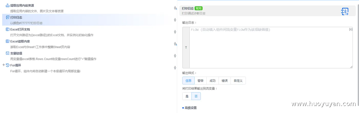The height and width of the screenshot is (113, 359).
Task: Click description 读取Excel内Sheet1工作表中整篇Sheet页内容
Action: click(40, 47)
